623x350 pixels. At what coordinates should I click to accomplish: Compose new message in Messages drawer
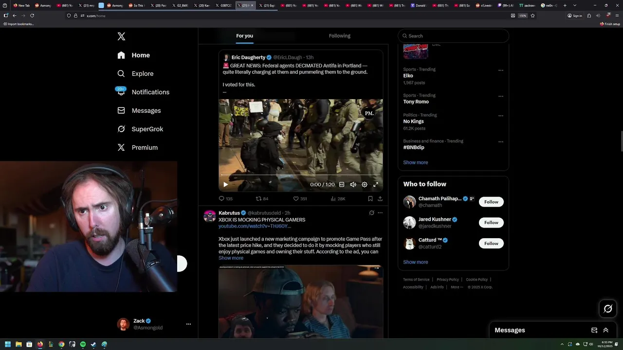[x=594, y=330]
